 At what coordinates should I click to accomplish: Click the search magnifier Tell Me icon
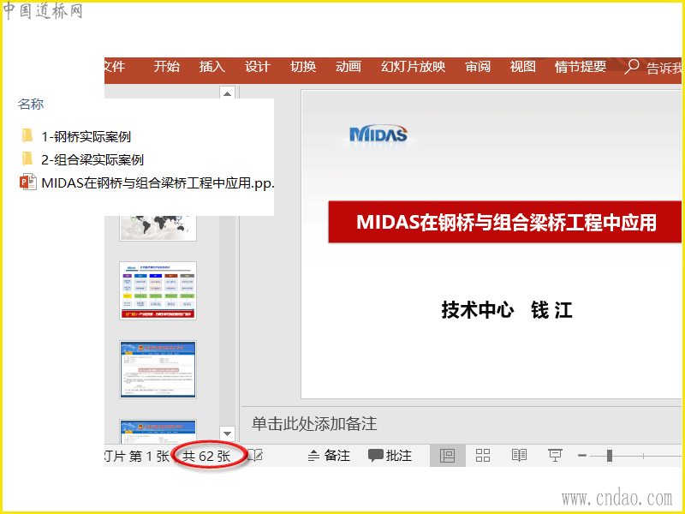click(632, 67)
